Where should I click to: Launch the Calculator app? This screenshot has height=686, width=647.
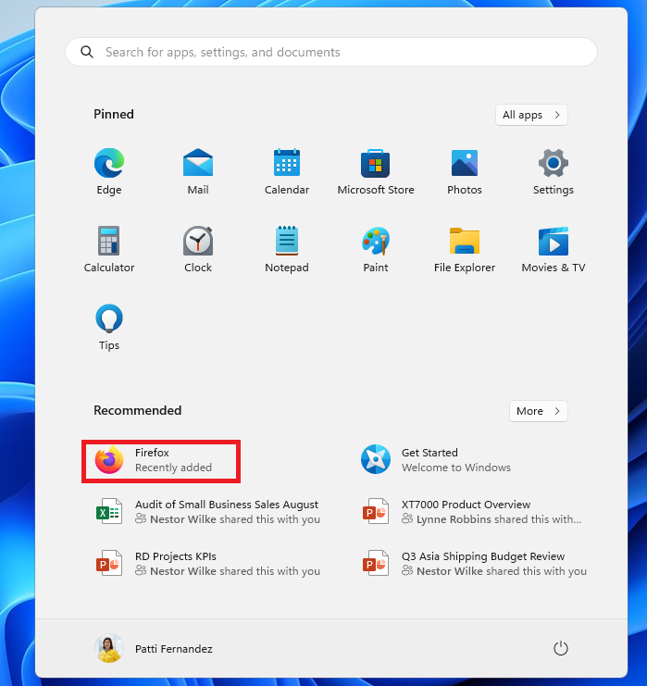[109, 249]
